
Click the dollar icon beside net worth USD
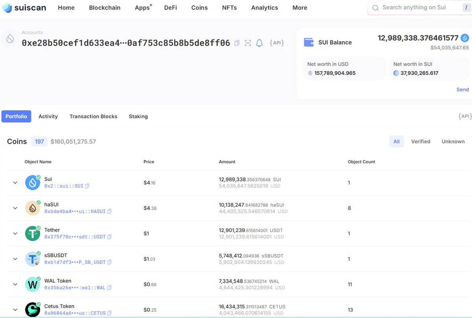pos(310,73)
